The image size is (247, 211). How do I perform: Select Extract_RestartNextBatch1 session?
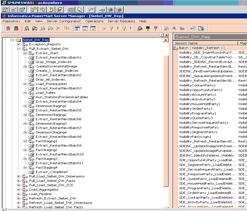[58, 58]
